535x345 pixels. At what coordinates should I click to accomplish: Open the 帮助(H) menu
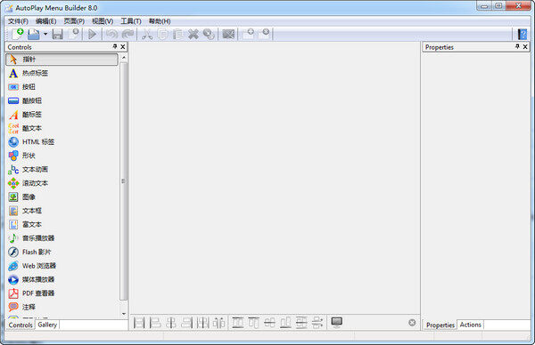coord(160,21)
